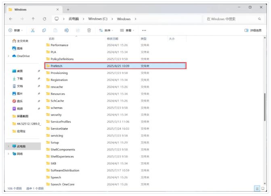Navigate back with the left arrow
Viewport: 271px width, 196px height.
coord(11,19)
